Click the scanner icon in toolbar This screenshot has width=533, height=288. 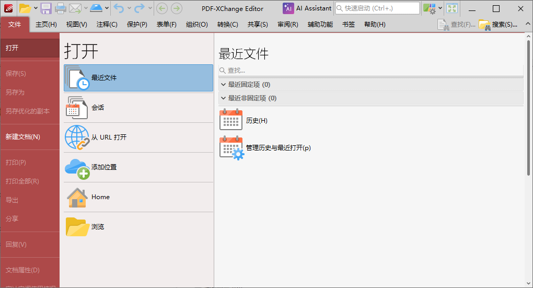(x=96, y=8)
